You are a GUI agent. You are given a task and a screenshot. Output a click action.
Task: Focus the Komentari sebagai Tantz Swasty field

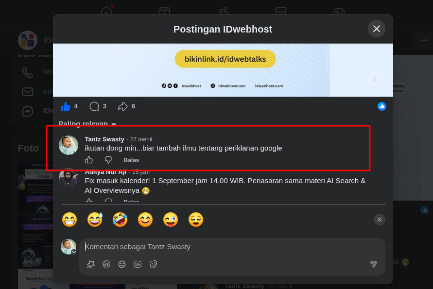pos(232,247)
